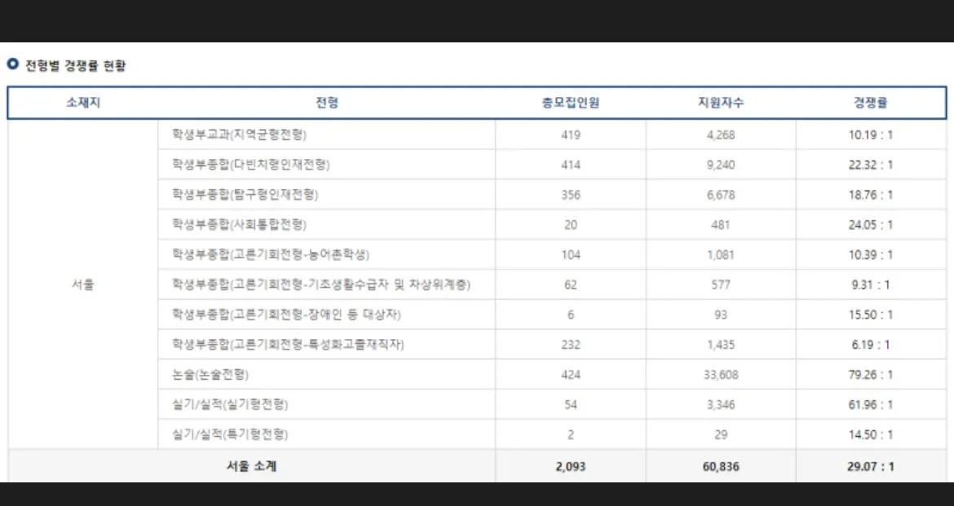Click the 총모집인원 column header
Image resolution: width=954 pixels, height=506 pixels.
coord(570,102)
